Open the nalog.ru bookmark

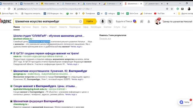pyautogui.click(x=110, y=13)
